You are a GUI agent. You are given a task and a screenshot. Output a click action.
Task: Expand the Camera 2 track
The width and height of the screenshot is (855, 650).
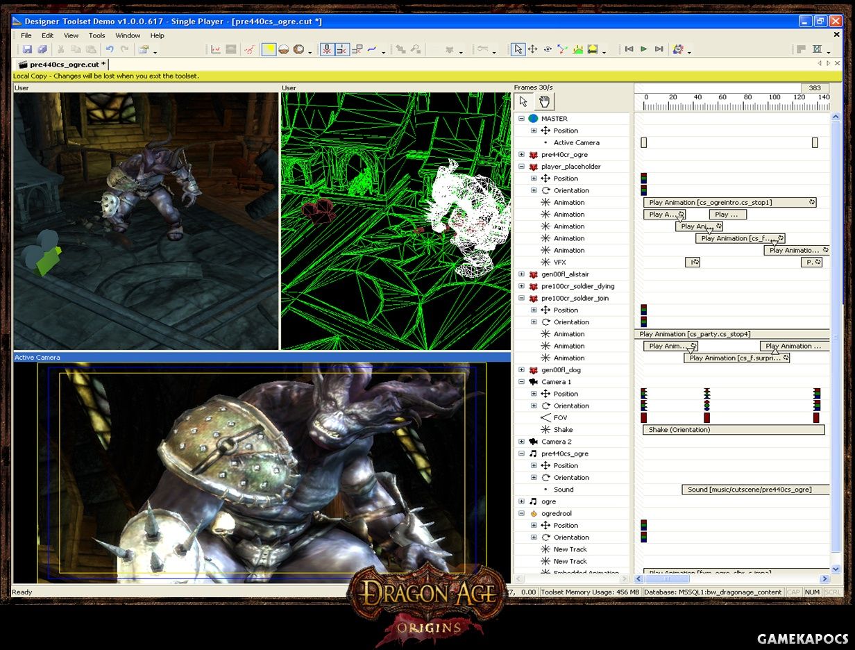pyautogui.click(x=521, y=442)
